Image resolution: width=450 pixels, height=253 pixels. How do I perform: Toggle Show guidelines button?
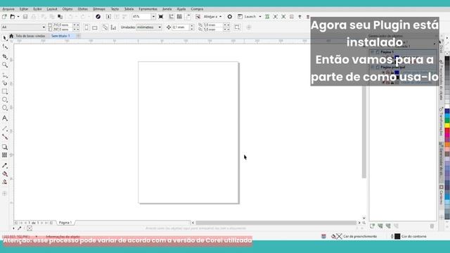coord(188,17)
